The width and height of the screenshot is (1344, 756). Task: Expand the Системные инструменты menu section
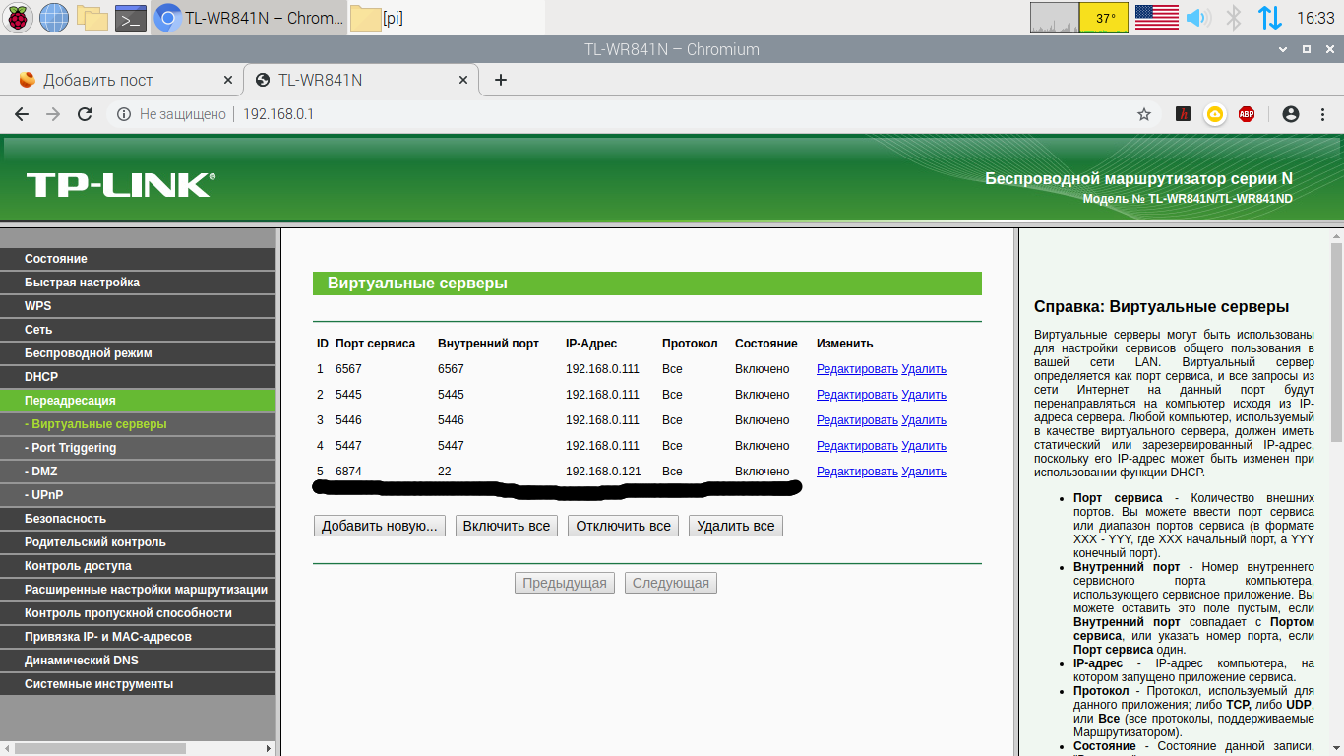tap(98, 684)
